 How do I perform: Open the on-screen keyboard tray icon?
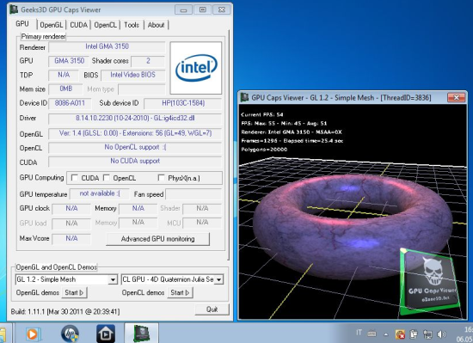[372, 334]
